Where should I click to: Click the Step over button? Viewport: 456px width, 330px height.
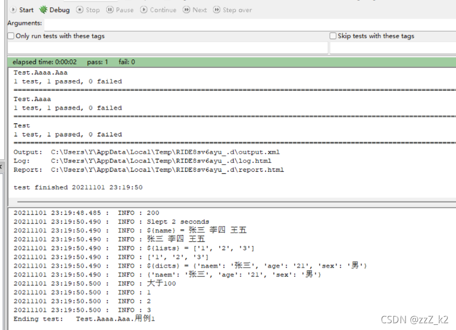coord(232,10)
